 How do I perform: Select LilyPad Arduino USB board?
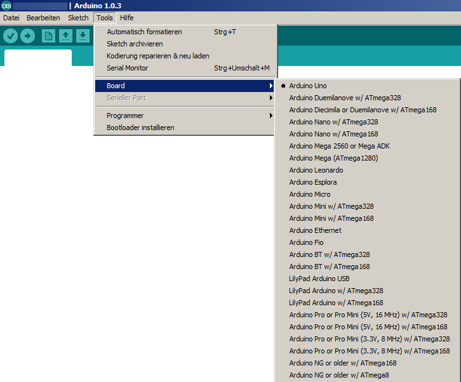pos(319,279)
